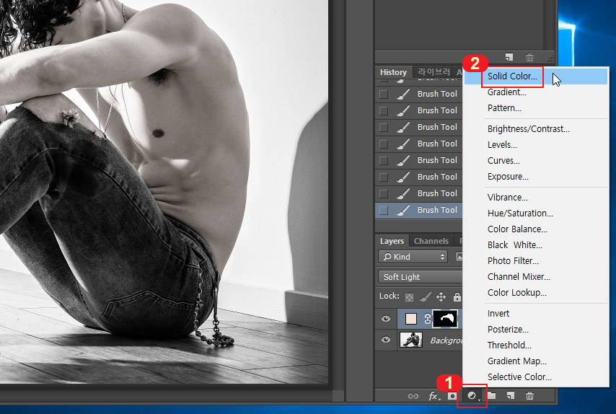Hide the Background layer eye icon
Image resolution: width=616 pixels, height=414 pixels.
click(x=386, y=340)
